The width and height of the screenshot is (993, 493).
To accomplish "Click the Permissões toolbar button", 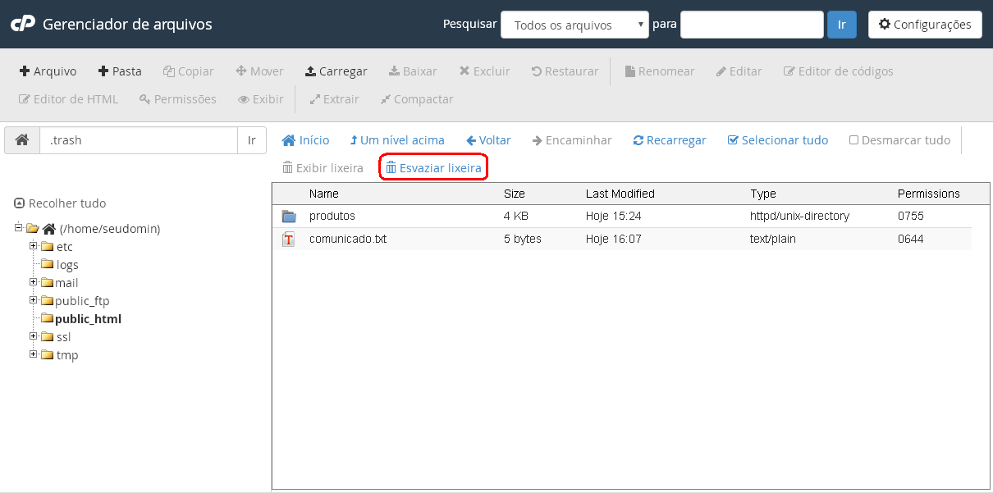I will tap(177, 99).
